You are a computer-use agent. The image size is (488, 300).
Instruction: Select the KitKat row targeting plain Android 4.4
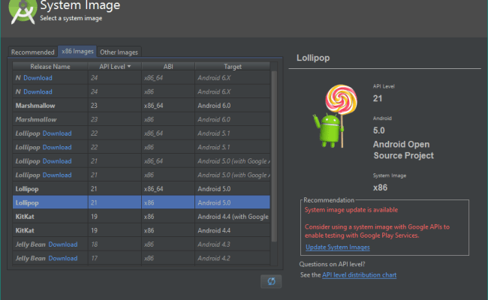(141, 230)
